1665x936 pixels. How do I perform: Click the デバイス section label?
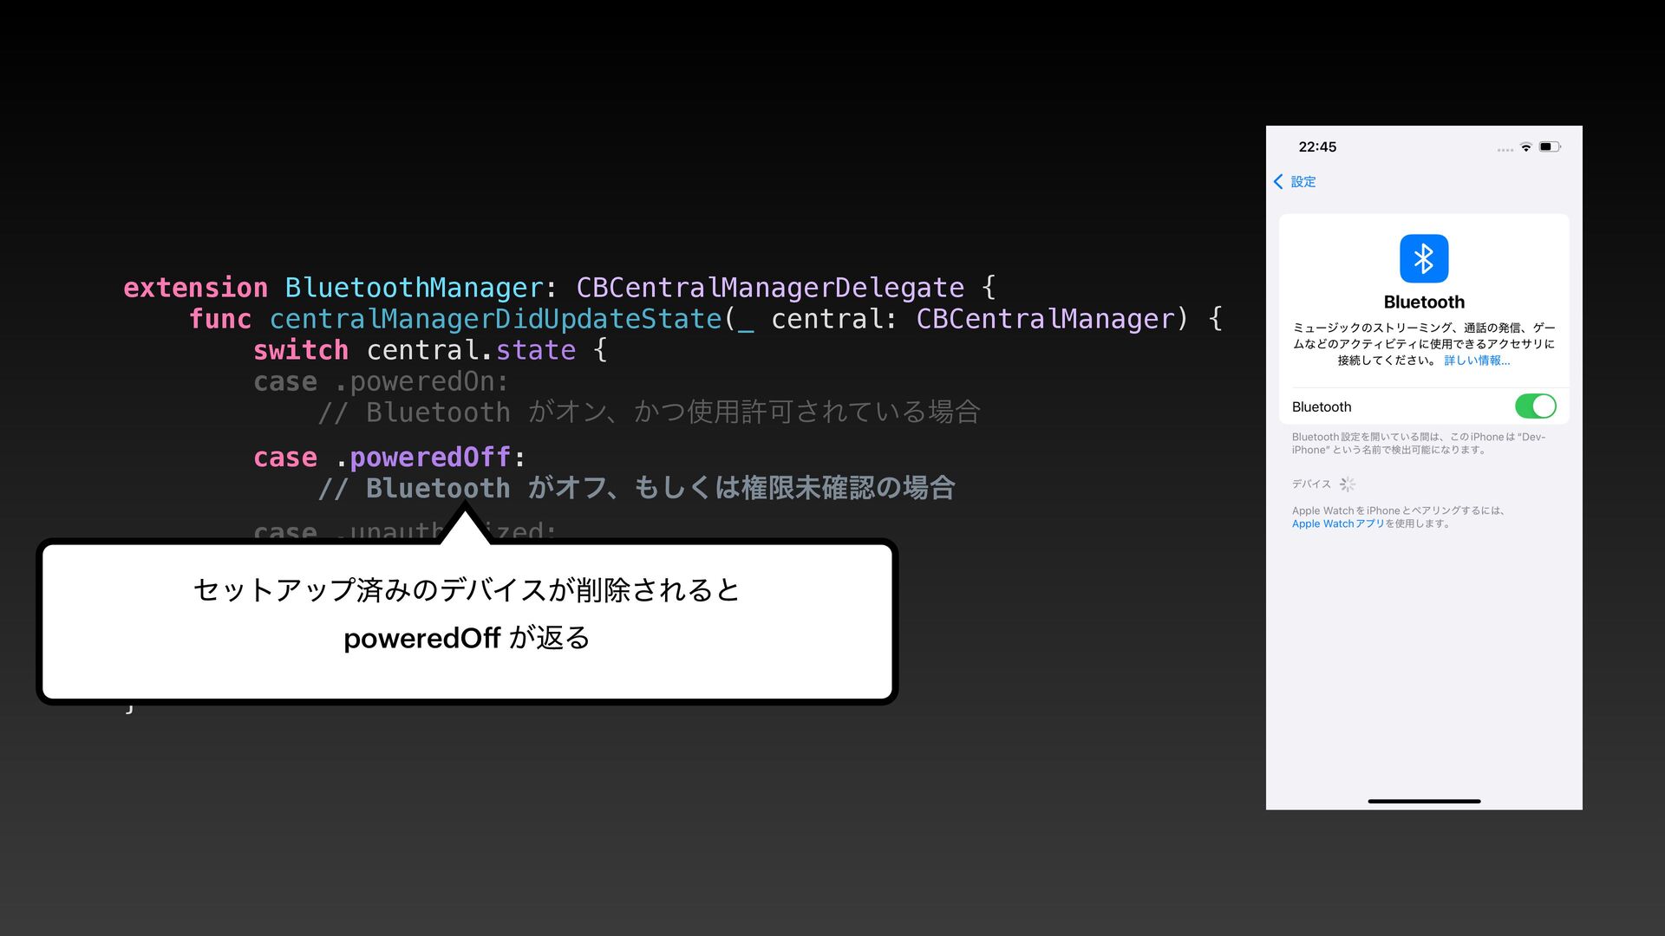click(x=1311, y=484)
